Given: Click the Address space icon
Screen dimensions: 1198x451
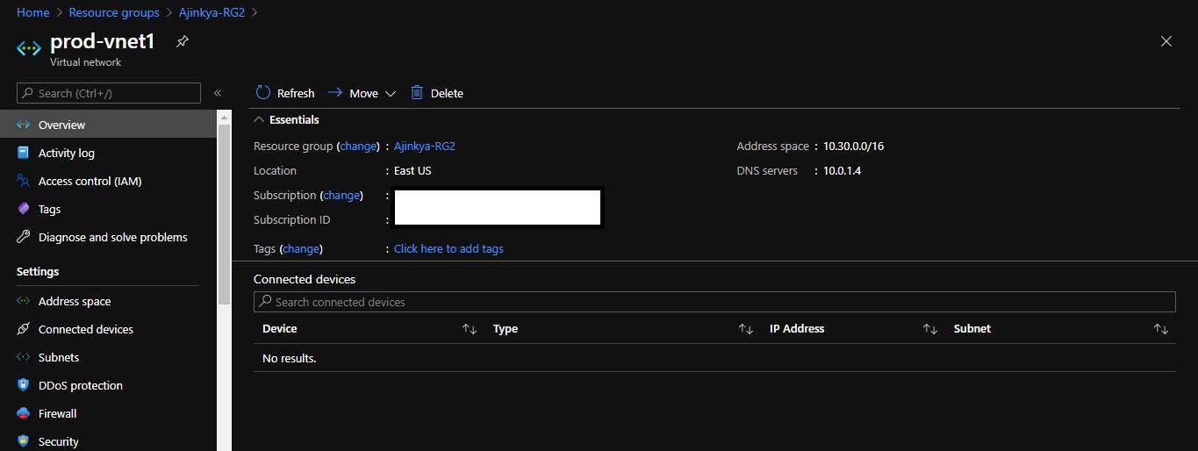Looking at the screenshot, I should click(24, 301).
